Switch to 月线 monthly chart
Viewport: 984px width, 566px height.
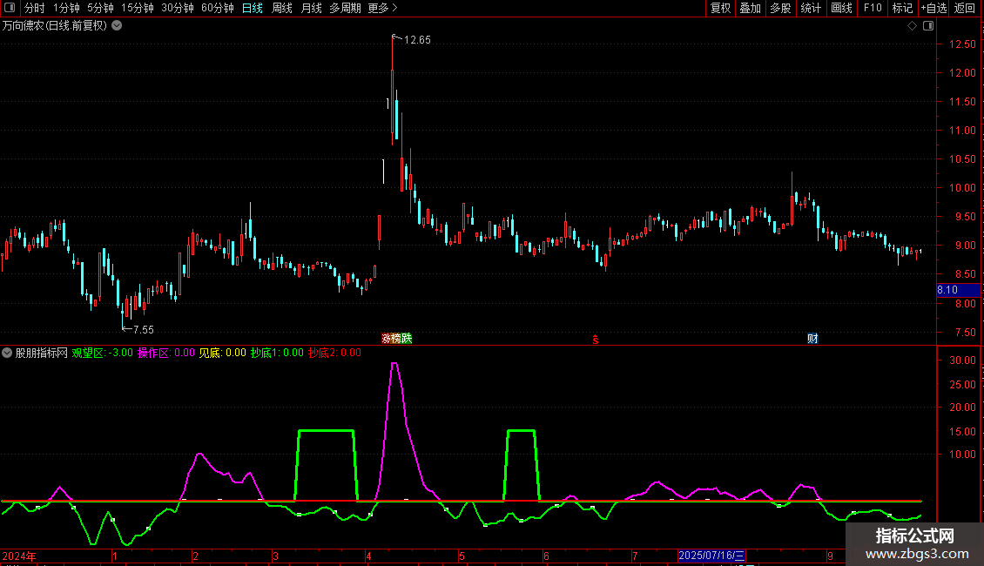pyautogui.click(x=311, y=8)
